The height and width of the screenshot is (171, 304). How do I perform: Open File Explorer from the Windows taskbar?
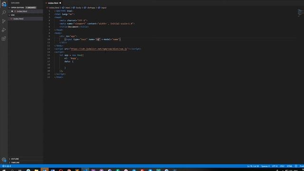click(x=36, y=170)
